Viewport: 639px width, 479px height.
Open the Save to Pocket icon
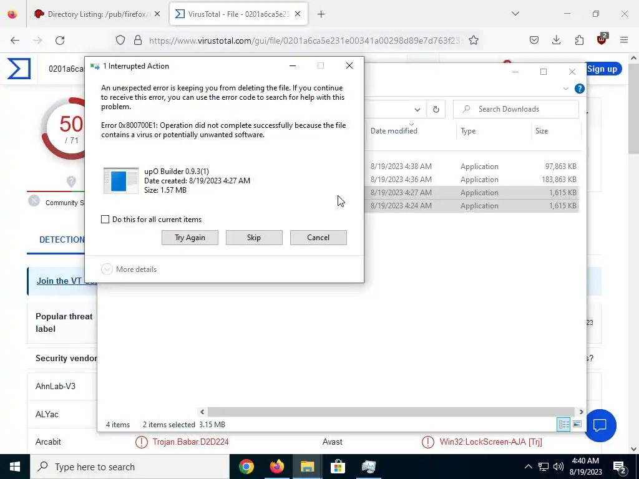(x=534, y=40)
